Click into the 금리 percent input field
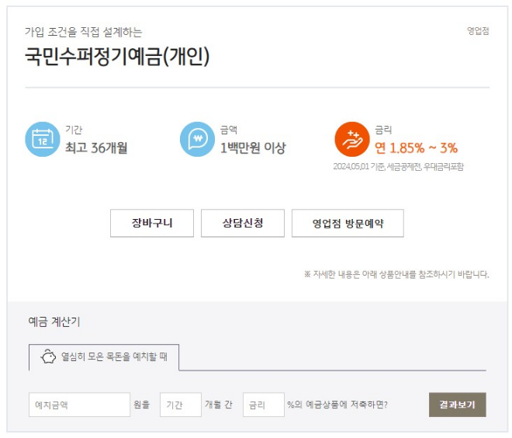The image size is (512, 438). (263, 405)
